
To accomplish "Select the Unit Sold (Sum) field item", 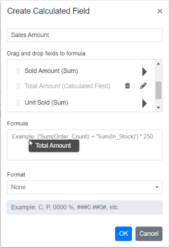I will [46, 103].
